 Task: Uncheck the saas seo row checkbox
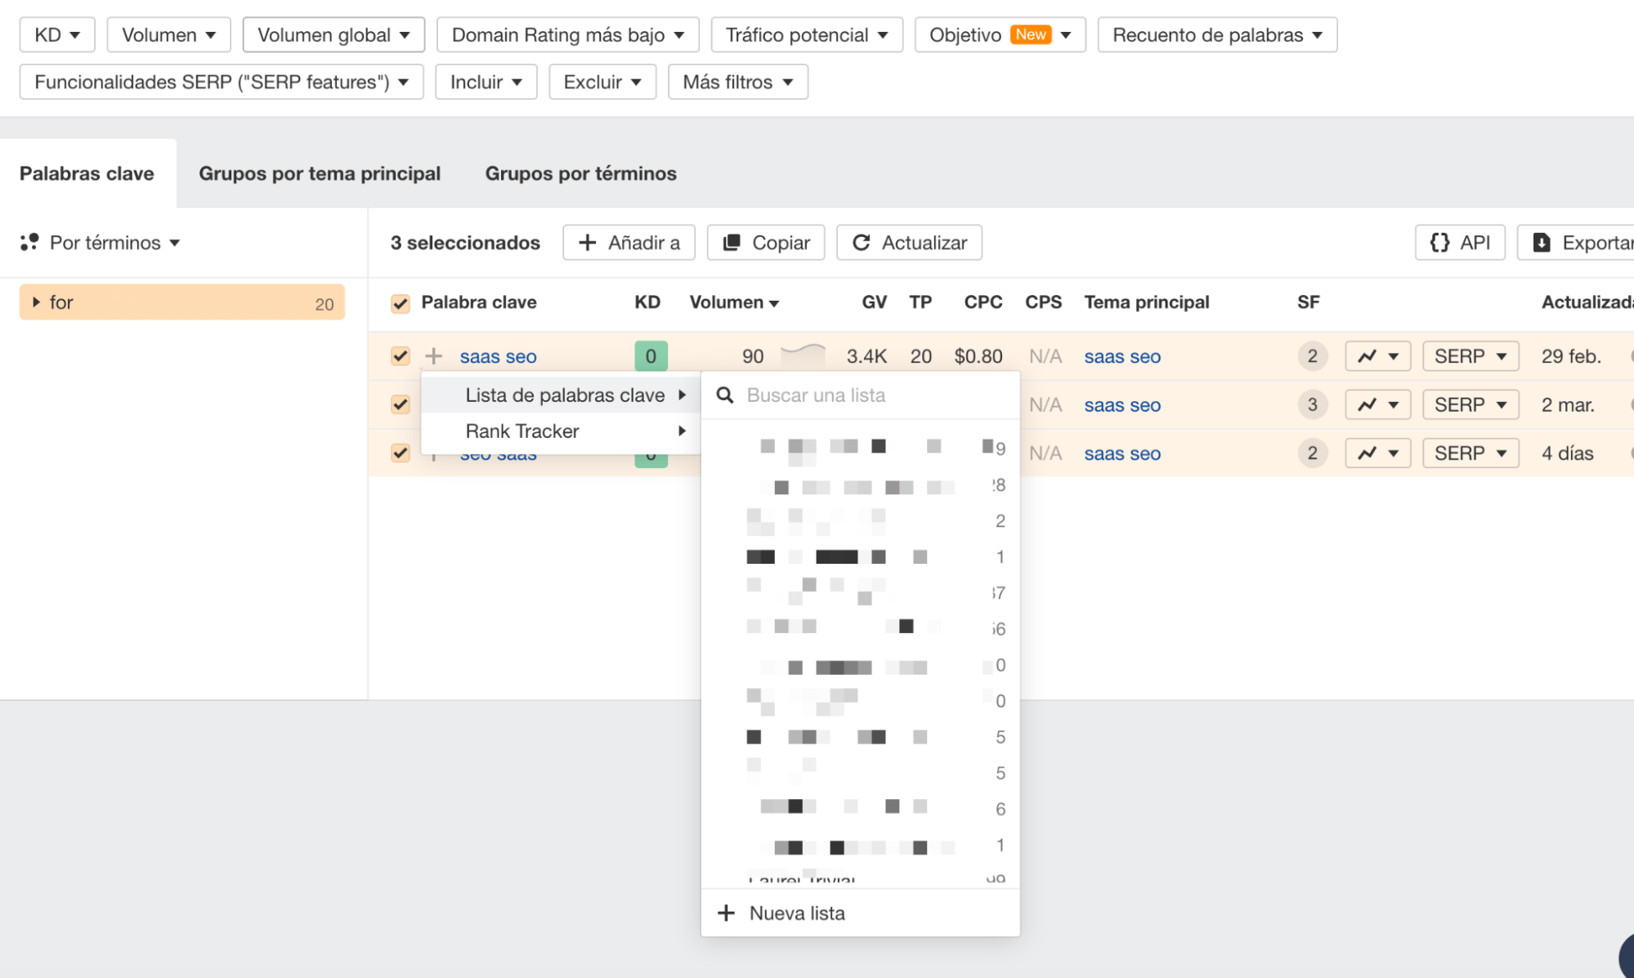[400, 356]
